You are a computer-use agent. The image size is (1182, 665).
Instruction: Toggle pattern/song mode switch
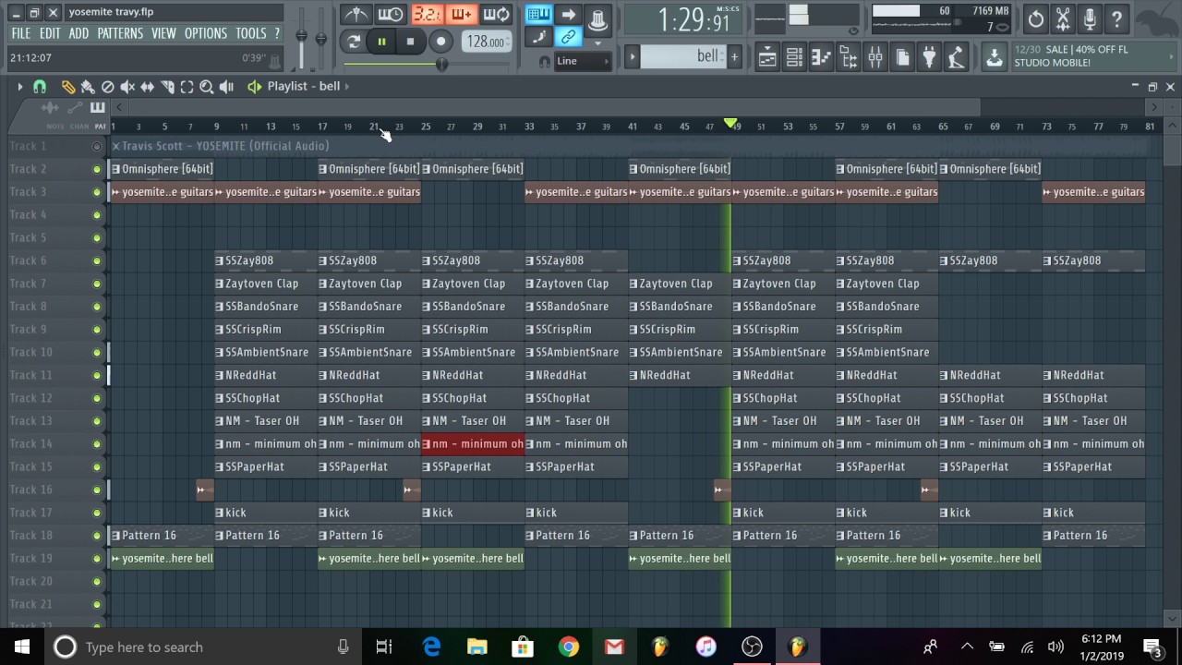[354, 42]
